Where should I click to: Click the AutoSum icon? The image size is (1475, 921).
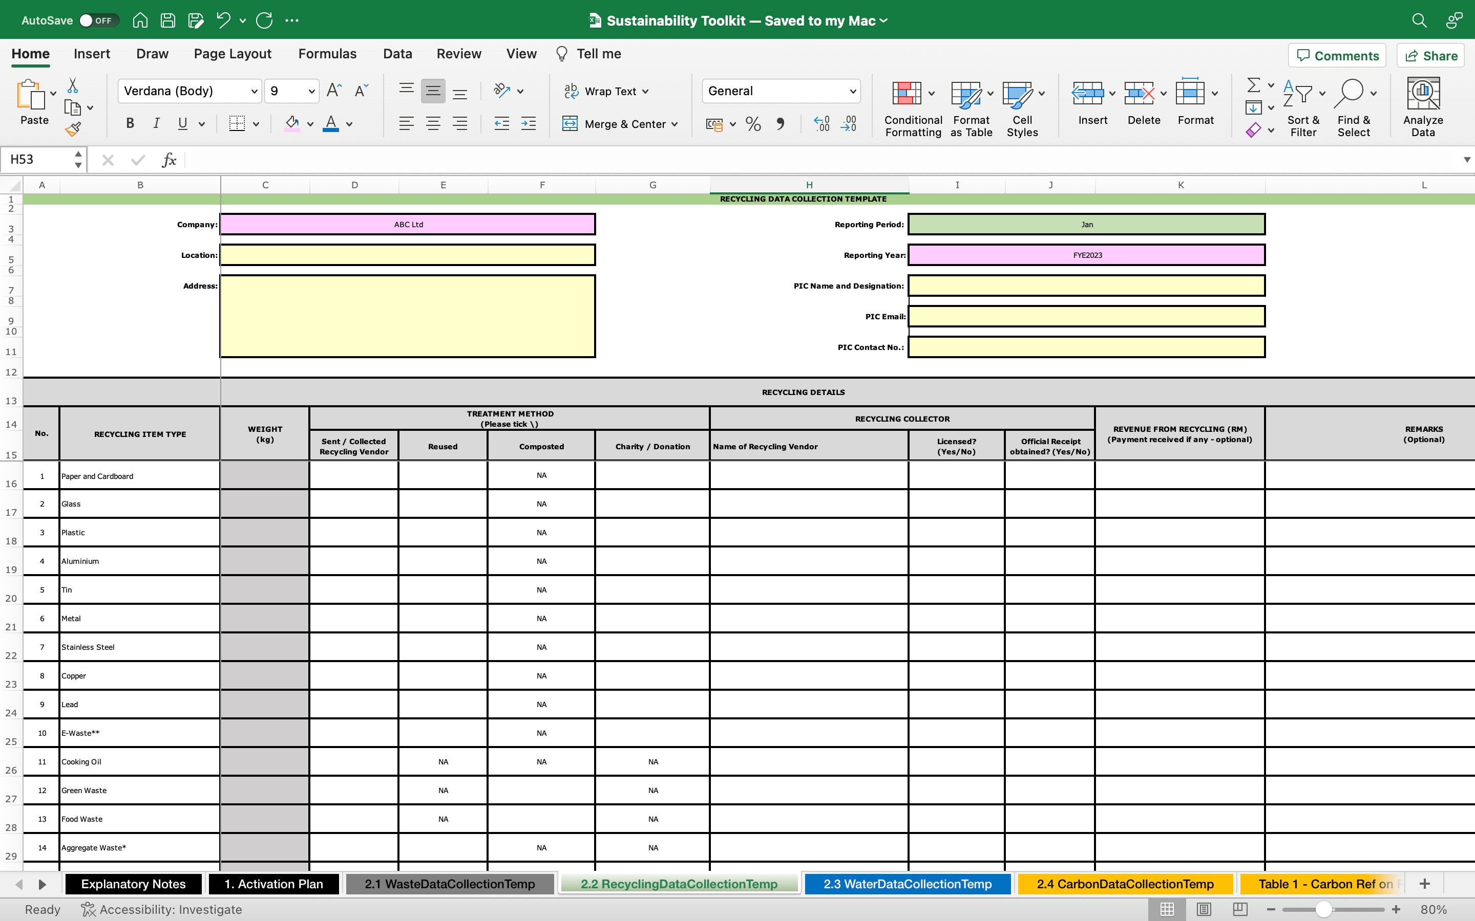(x=1254, y=85)
